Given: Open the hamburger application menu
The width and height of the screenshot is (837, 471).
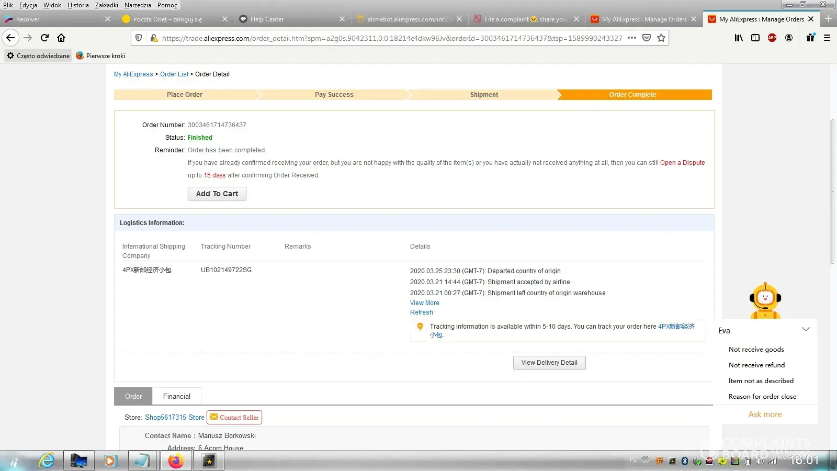Looking at the screenshot, I should coord(827,38).
